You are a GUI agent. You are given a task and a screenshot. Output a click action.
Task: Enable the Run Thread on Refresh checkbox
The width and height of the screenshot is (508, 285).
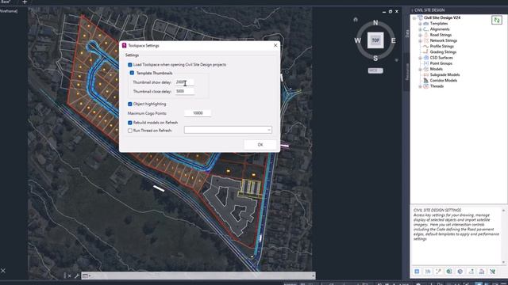point(130,131)
